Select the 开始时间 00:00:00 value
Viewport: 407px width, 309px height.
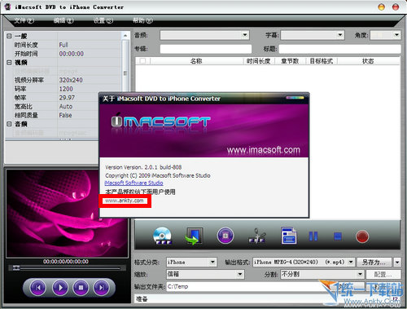point(72,54)
